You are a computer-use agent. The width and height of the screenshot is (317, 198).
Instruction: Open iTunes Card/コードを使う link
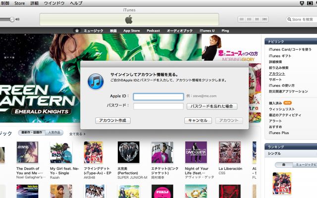[290, 49]
